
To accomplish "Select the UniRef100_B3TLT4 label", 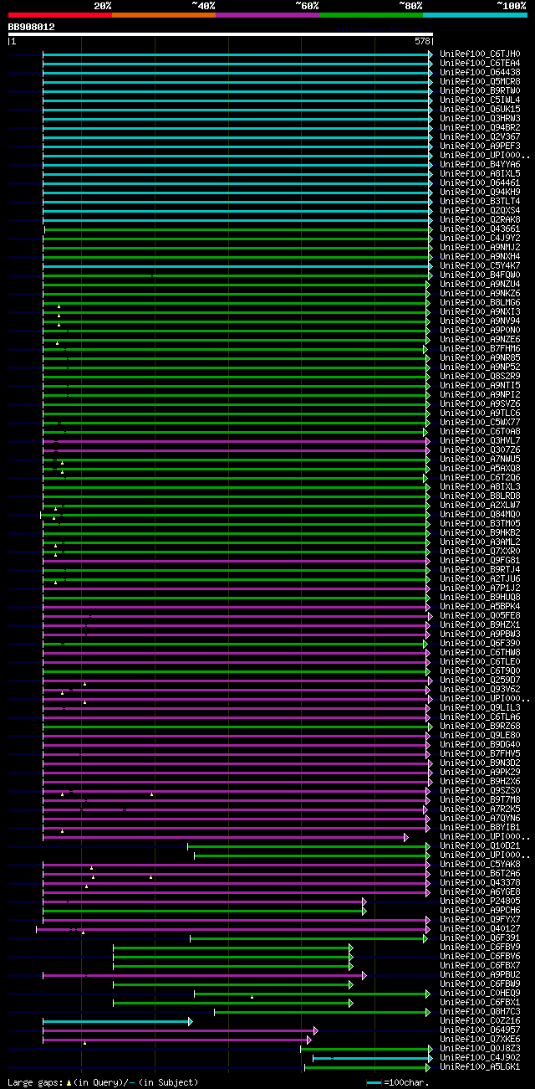I will [x=480, y=201].
